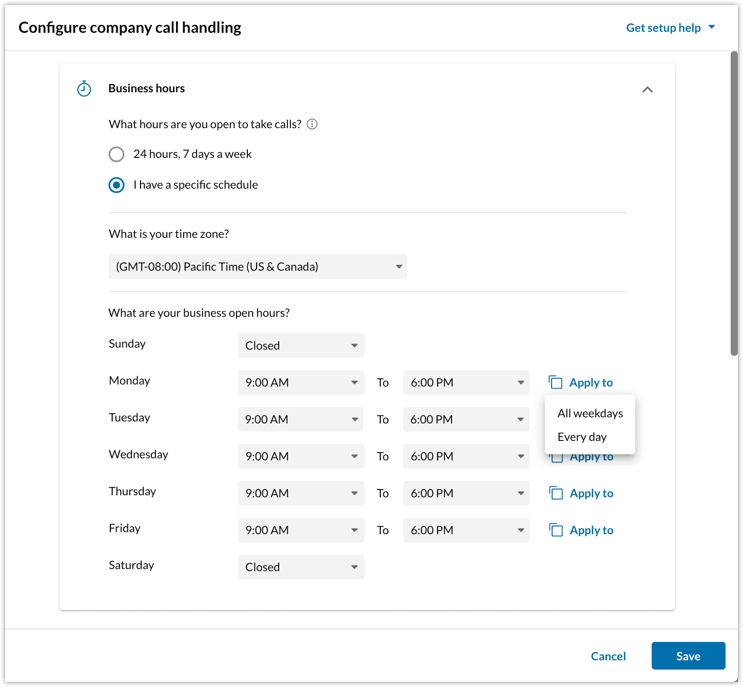Open Monday's 9:00 AM start time dropdown
The height and width of the screenshot is (687, 743).
[x=301, y=382]
